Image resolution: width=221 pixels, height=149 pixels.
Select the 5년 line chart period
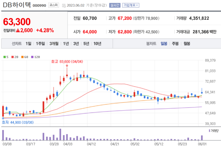tap(86, 44)
